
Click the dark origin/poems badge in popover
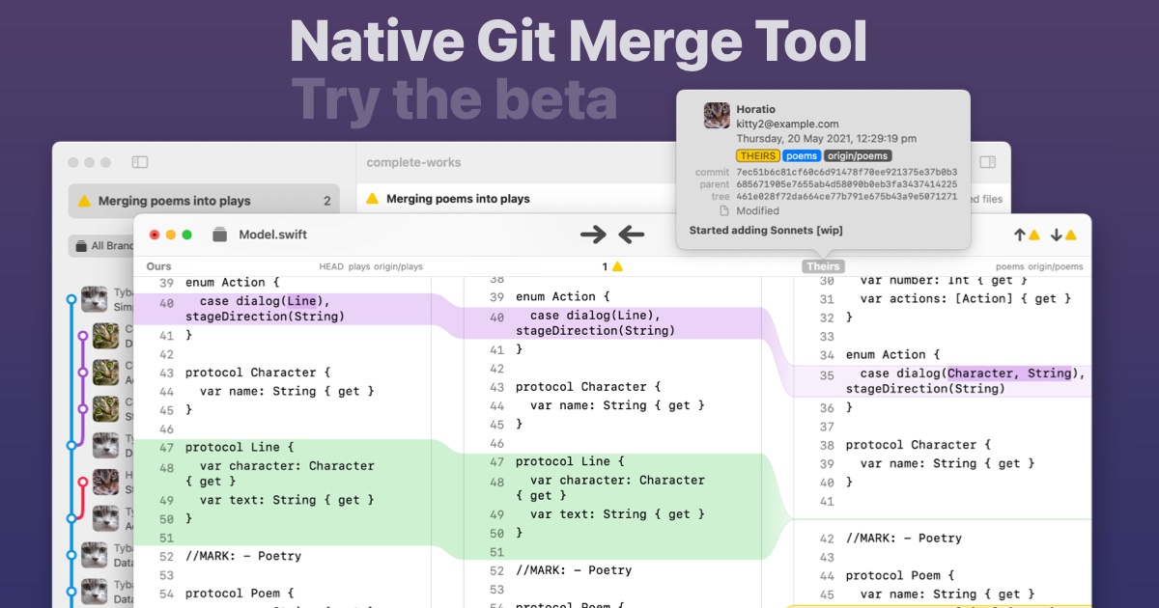[858, 155]
